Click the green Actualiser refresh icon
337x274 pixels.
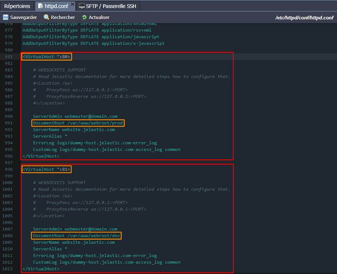[84, 17]
